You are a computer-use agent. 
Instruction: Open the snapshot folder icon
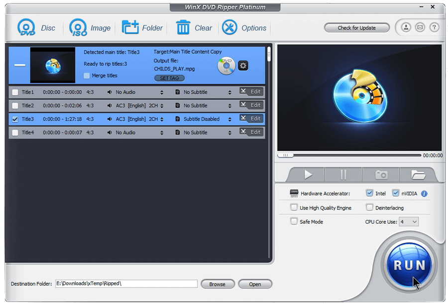click(418, 174)
